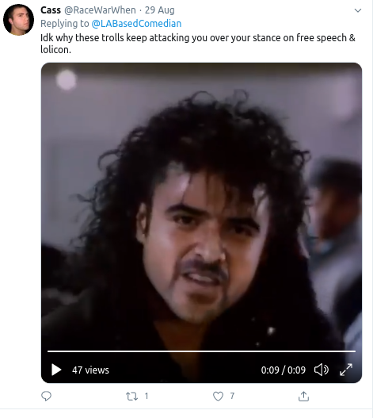Play the embedded video
Screen dimensions: 373x418
56,370
